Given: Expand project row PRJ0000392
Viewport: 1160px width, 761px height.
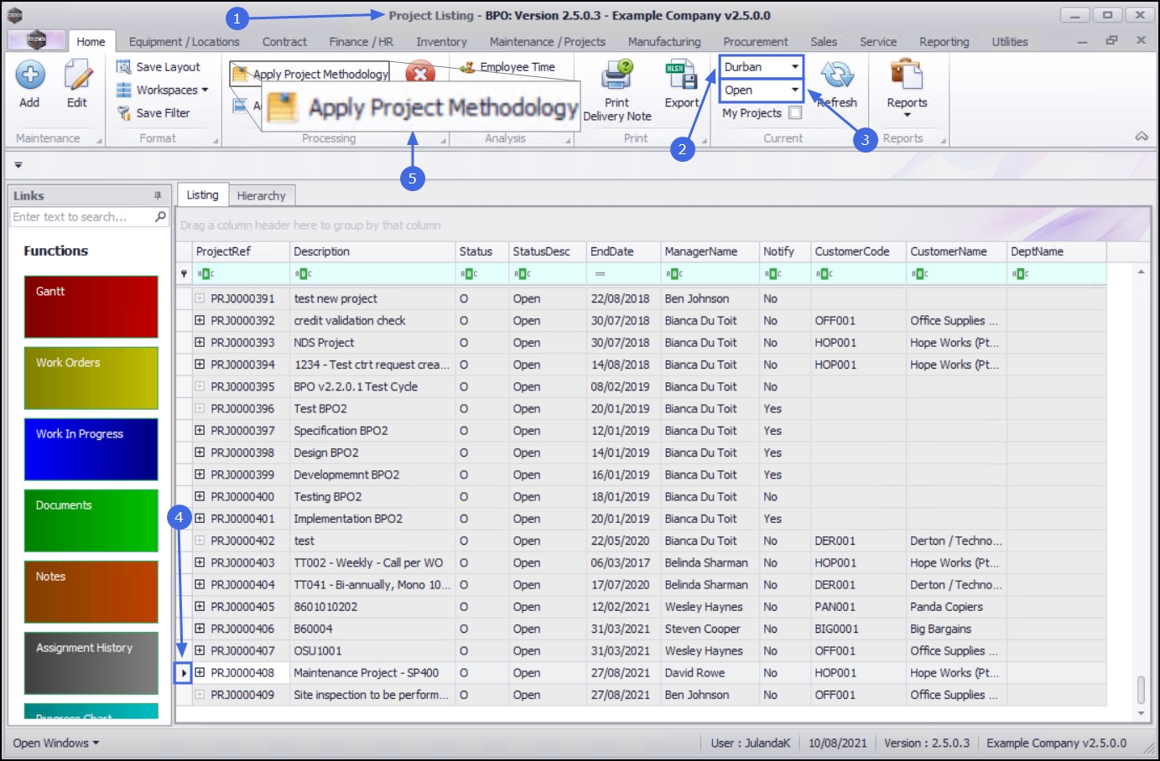Looking at the screenshot, I should pyautogui.click(x=200, y=321).
